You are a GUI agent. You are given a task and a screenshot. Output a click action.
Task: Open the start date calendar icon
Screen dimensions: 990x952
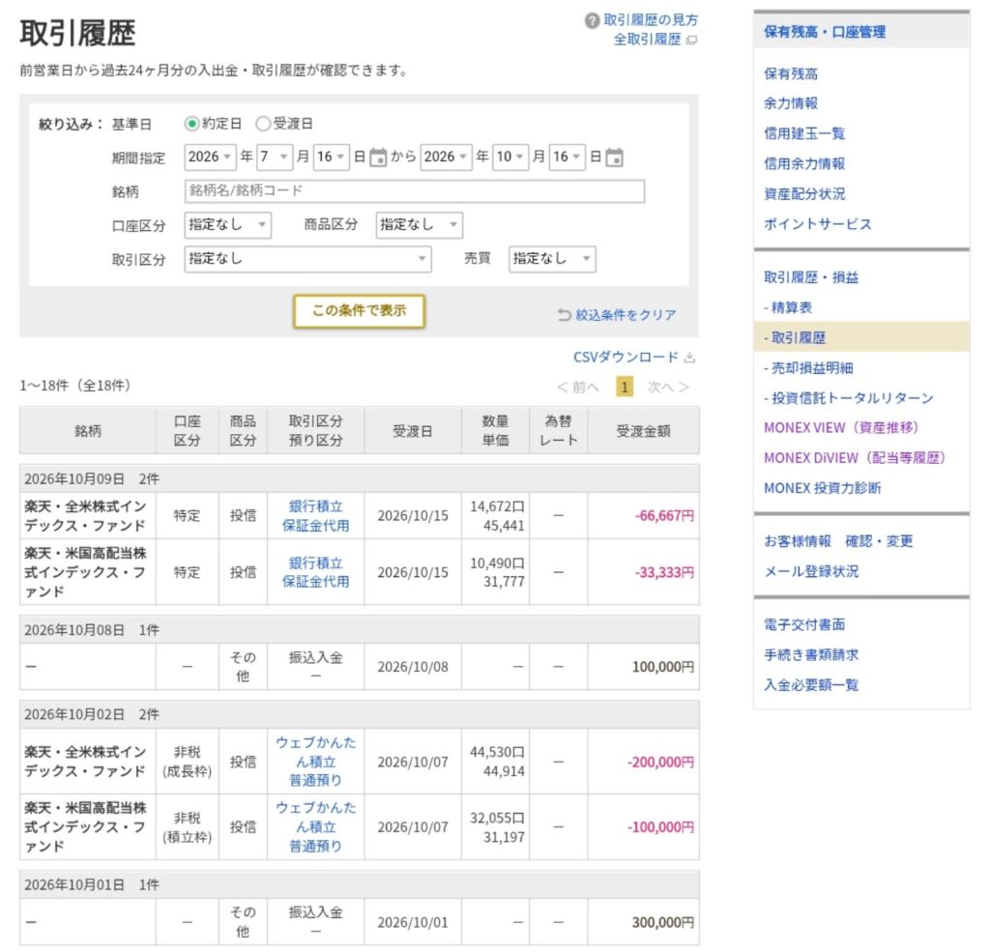(x=378, y=158)
